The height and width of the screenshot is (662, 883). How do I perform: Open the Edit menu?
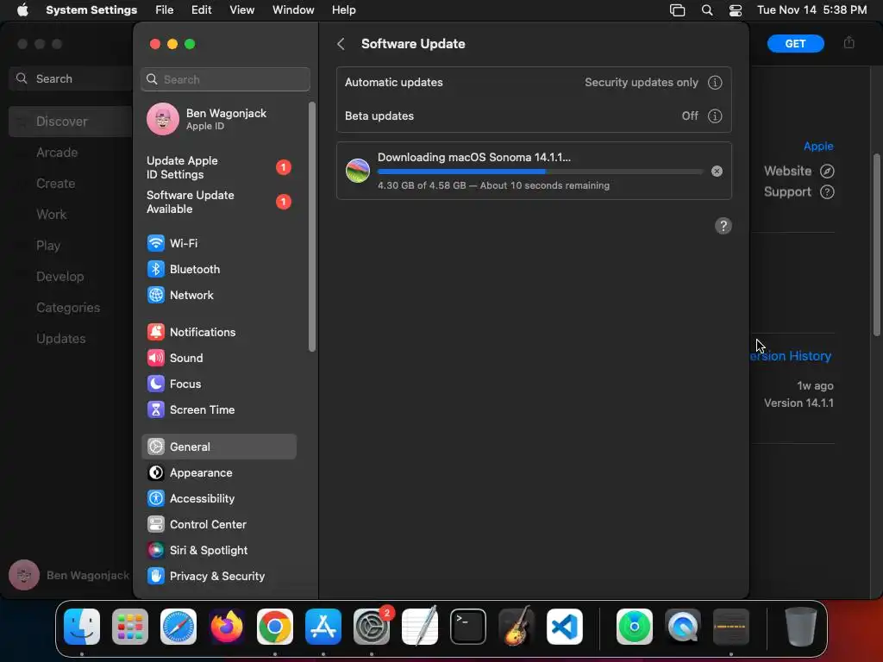201,10
